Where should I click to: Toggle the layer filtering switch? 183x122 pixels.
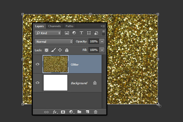pyautogui.click(x=103, y=33)
